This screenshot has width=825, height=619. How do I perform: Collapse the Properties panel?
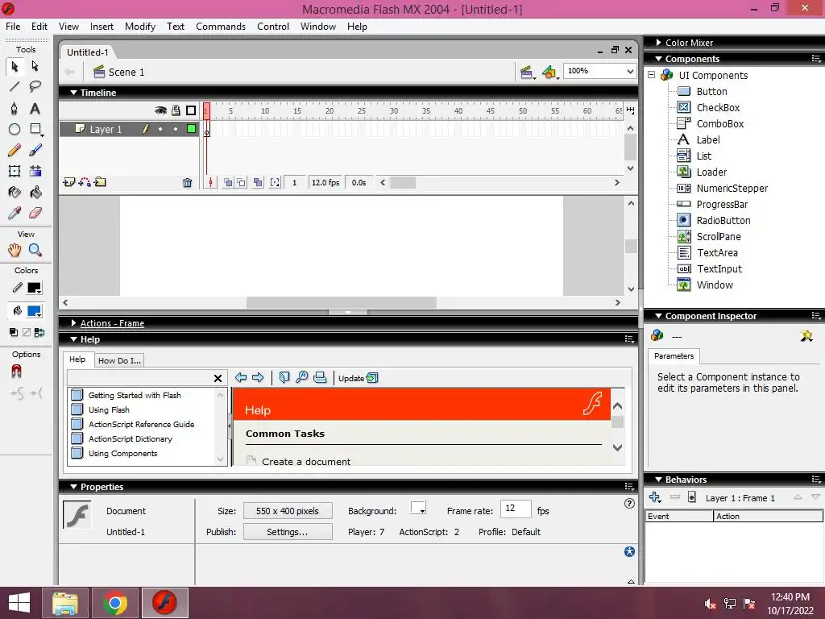pos(73,487)
